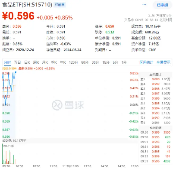Click the 基金份额 12.00亿 value

154,38
